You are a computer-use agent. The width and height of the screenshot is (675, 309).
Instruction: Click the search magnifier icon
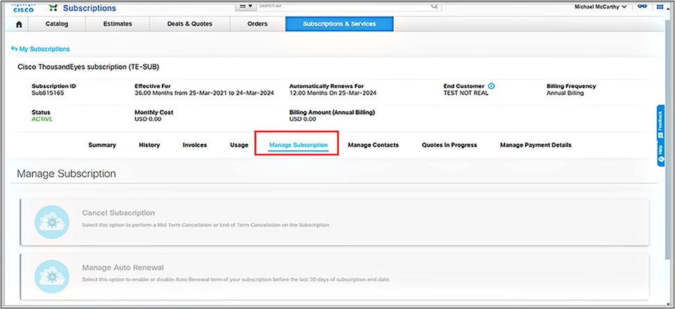coord(435,7)
